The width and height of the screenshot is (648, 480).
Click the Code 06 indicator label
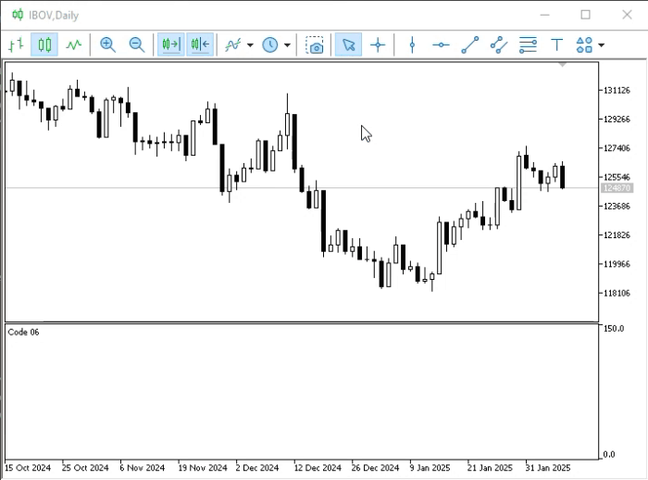coord(23,333)
